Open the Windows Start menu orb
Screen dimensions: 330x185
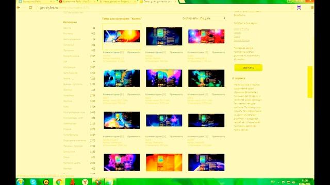(20, 181)
